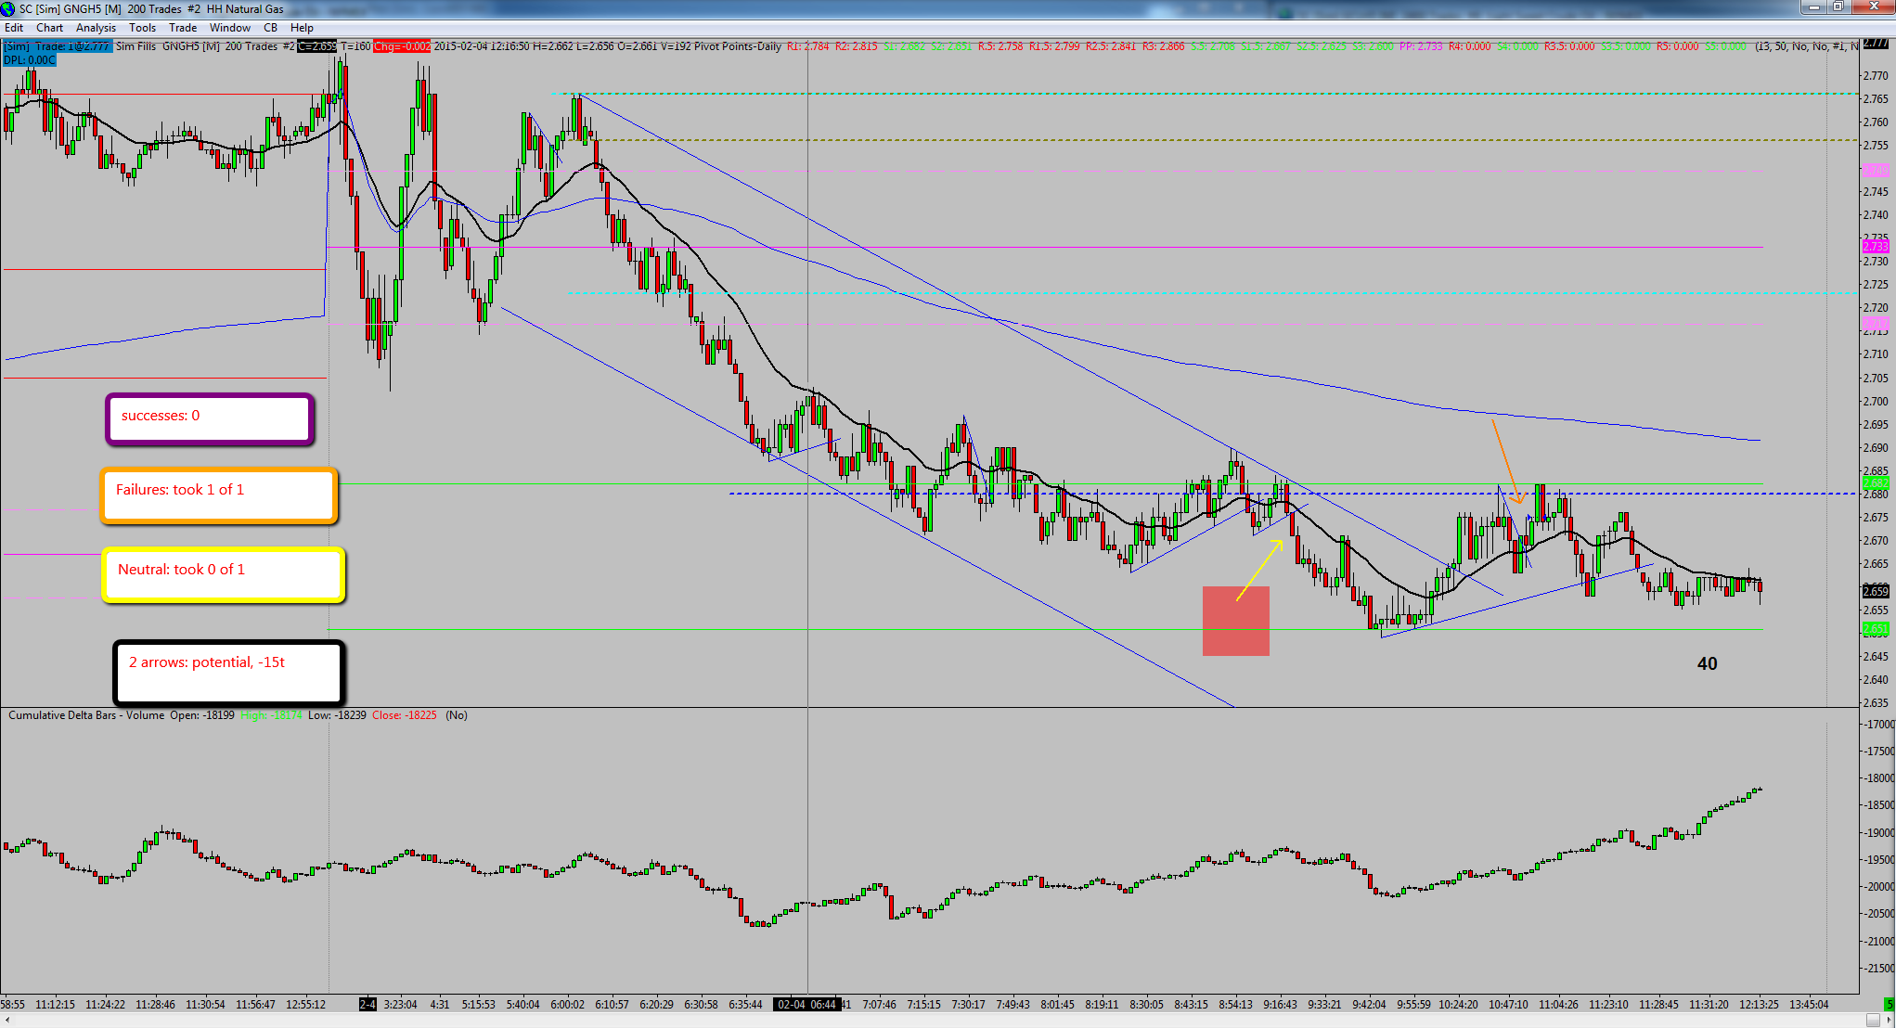
Task: Click the Sierra Chart globe icon in title bar
Action: (8, 8)
